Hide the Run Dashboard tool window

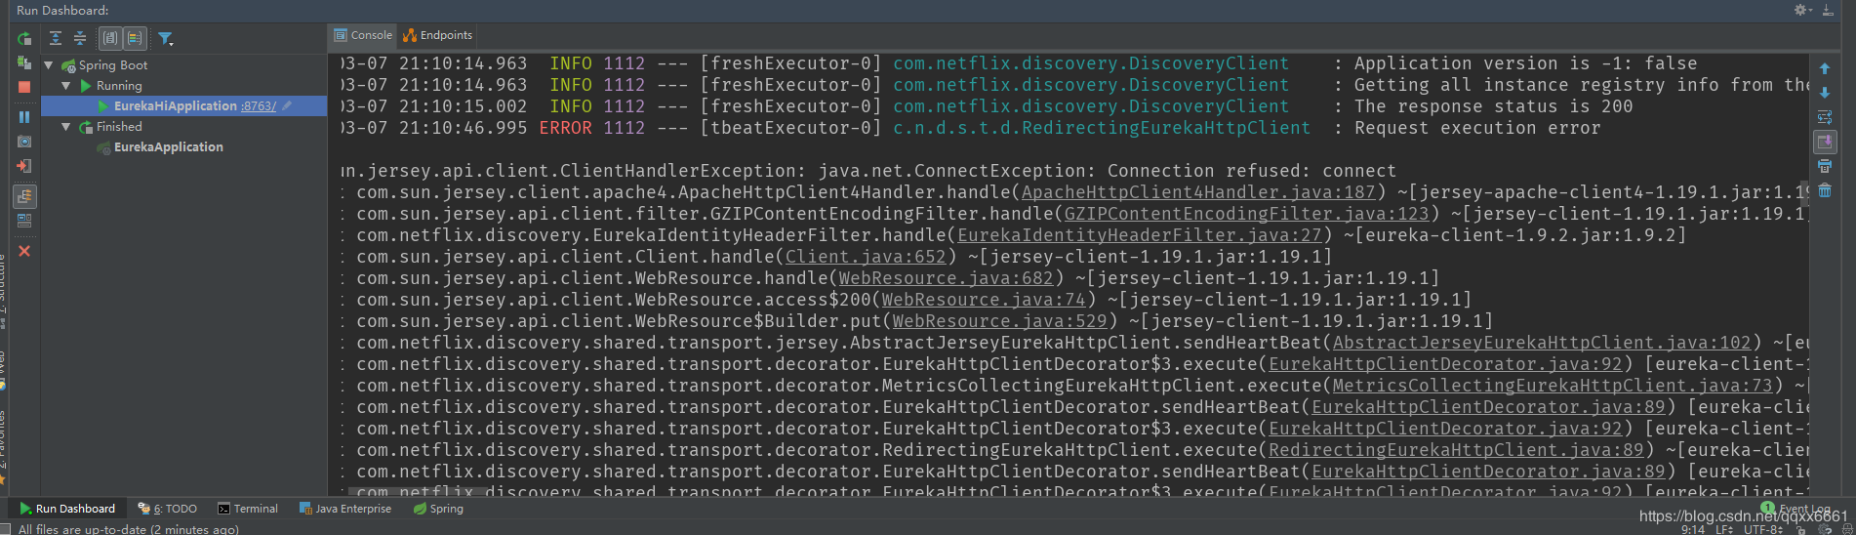click(x=1828, y=10)
